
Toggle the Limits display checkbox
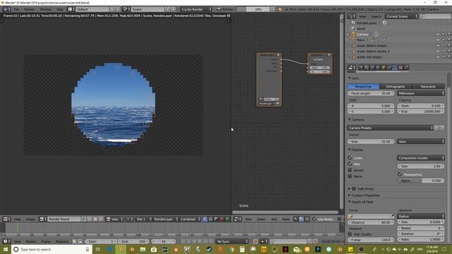point(350,158)
